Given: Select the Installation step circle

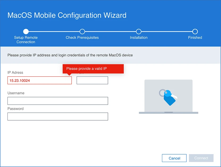Looking at the screenshot, I should point(139,32).
